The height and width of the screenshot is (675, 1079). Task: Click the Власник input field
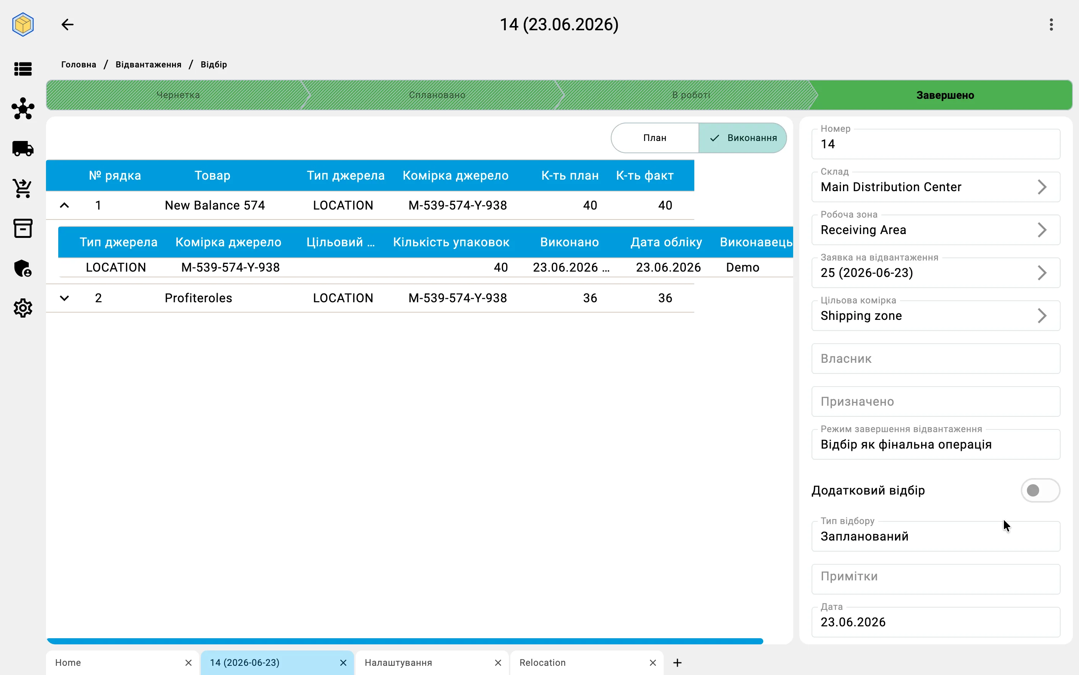(x=936, y=359)
